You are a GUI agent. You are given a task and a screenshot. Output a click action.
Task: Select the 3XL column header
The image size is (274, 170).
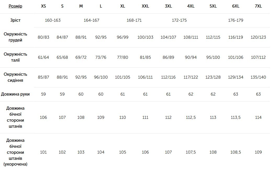pyautogui.click(x=168, y=6)
